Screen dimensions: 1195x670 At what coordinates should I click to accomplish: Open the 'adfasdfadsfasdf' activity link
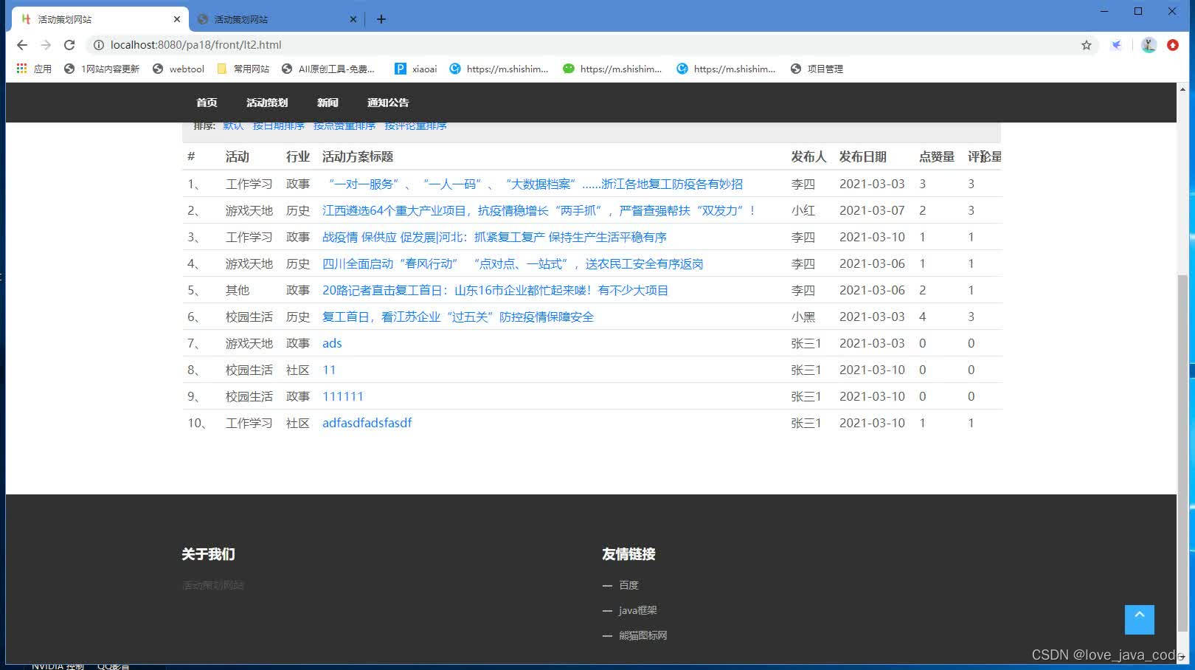coord(367,423)
